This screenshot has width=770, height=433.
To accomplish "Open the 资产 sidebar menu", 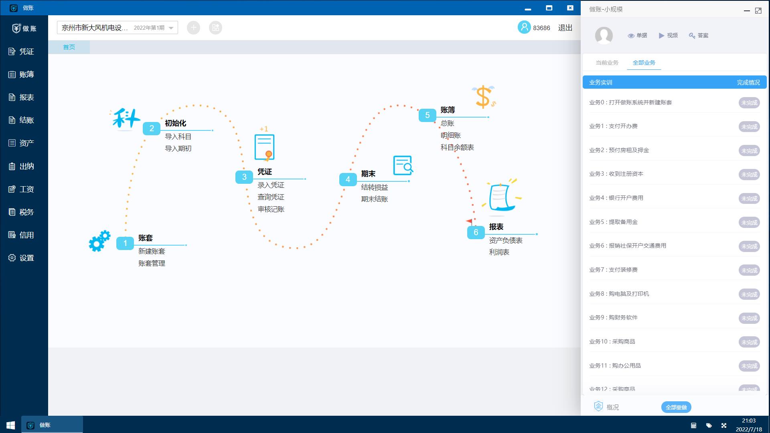I will click(x=22, y=143).
